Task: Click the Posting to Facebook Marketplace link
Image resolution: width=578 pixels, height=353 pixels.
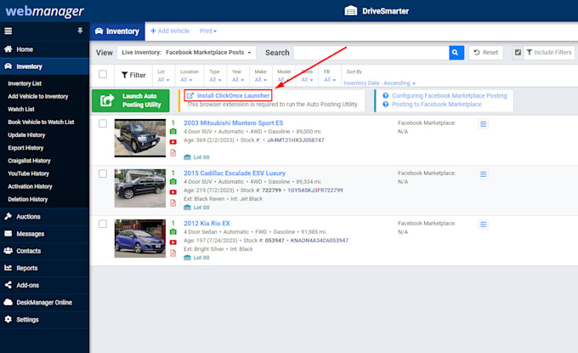Action: pos(436,105)
